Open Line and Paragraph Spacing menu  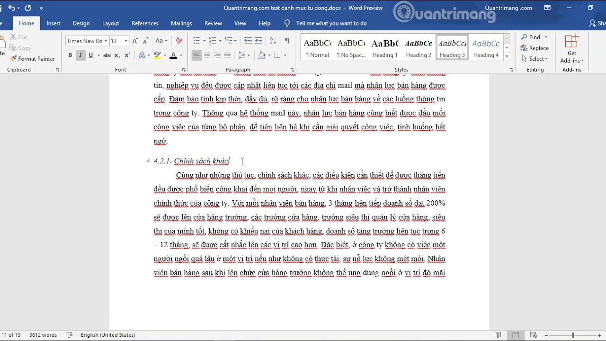pos(244,55)
